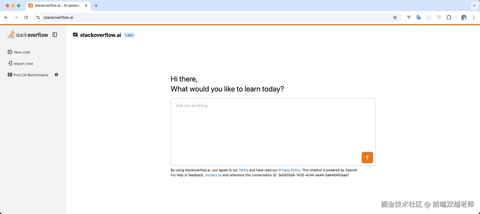Start a New chat
Screen dimensions: 480x214
[x=19, y=52]
